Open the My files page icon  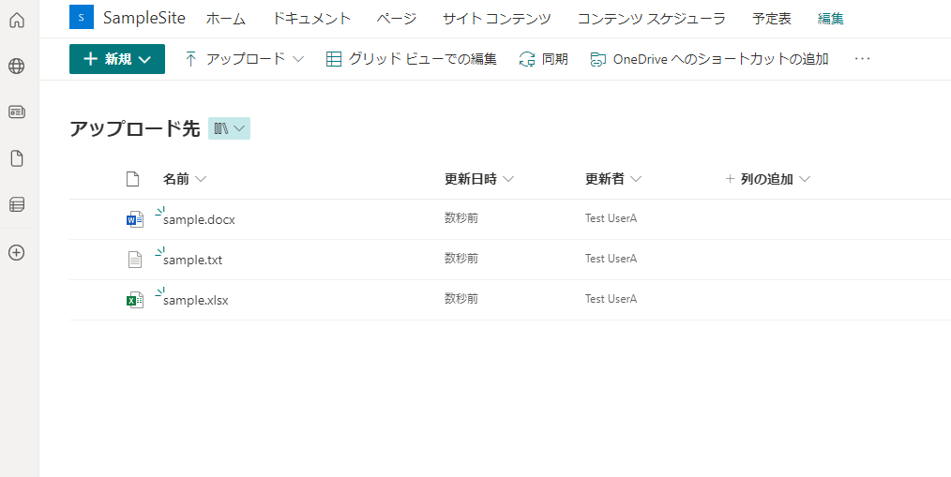click(x=17, y=158)
